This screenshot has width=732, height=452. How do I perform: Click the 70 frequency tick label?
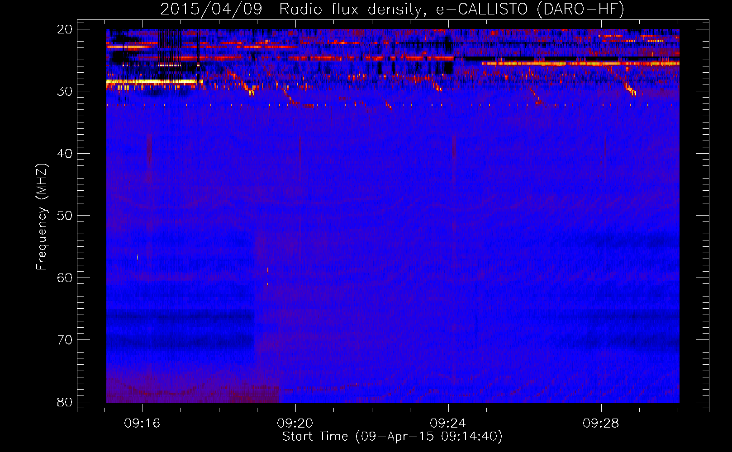pyautogui.click(x=65, y=340)
